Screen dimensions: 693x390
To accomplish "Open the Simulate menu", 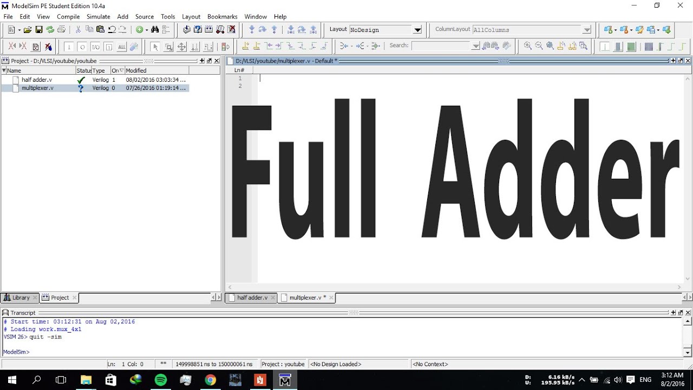I will 99,17.
